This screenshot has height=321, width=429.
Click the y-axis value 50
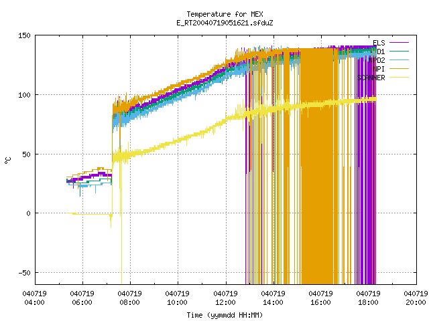tap(27, 154)
